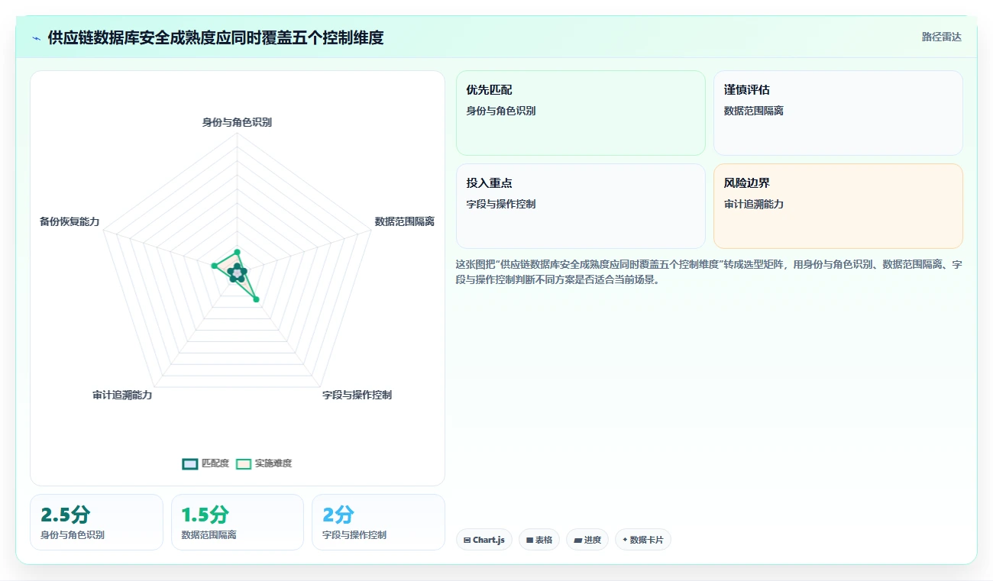
Task: Click the 身份与角色识别 radar axis label
Action: click(237, 122)
